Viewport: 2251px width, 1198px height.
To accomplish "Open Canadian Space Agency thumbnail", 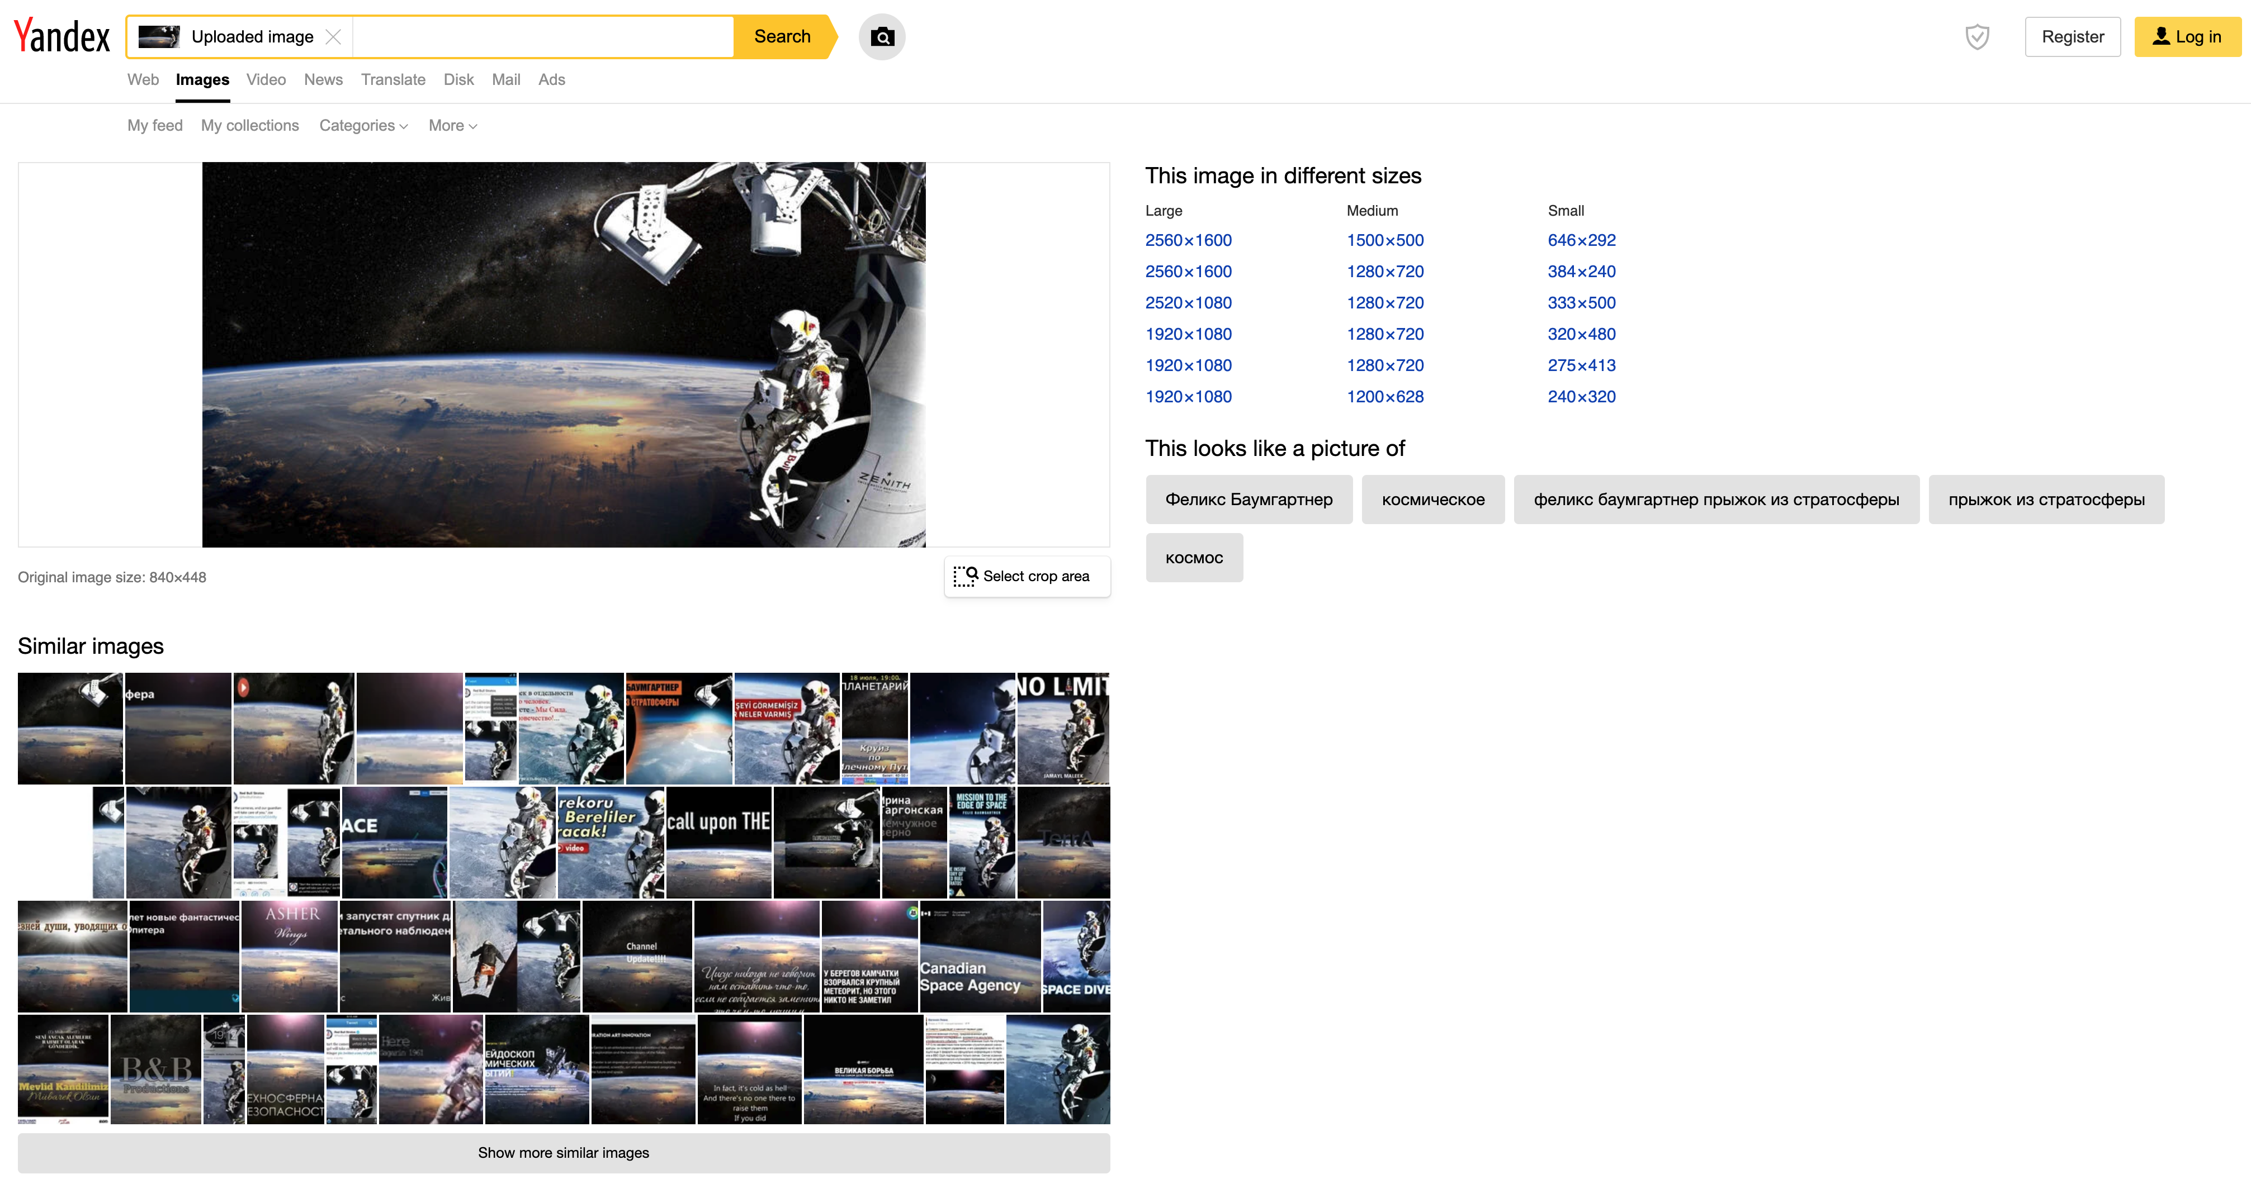I will pyautogui.click(x=980, y=957).
